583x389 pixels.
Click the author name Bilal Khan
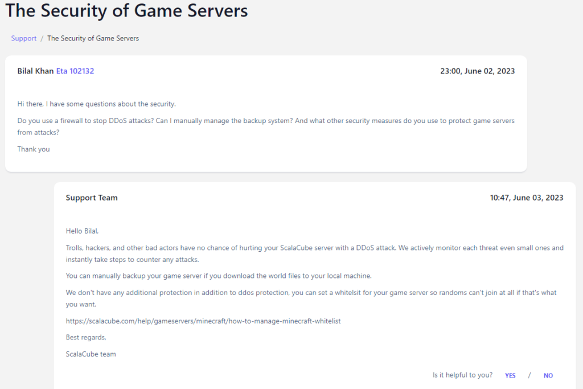[x=35, y=71]
